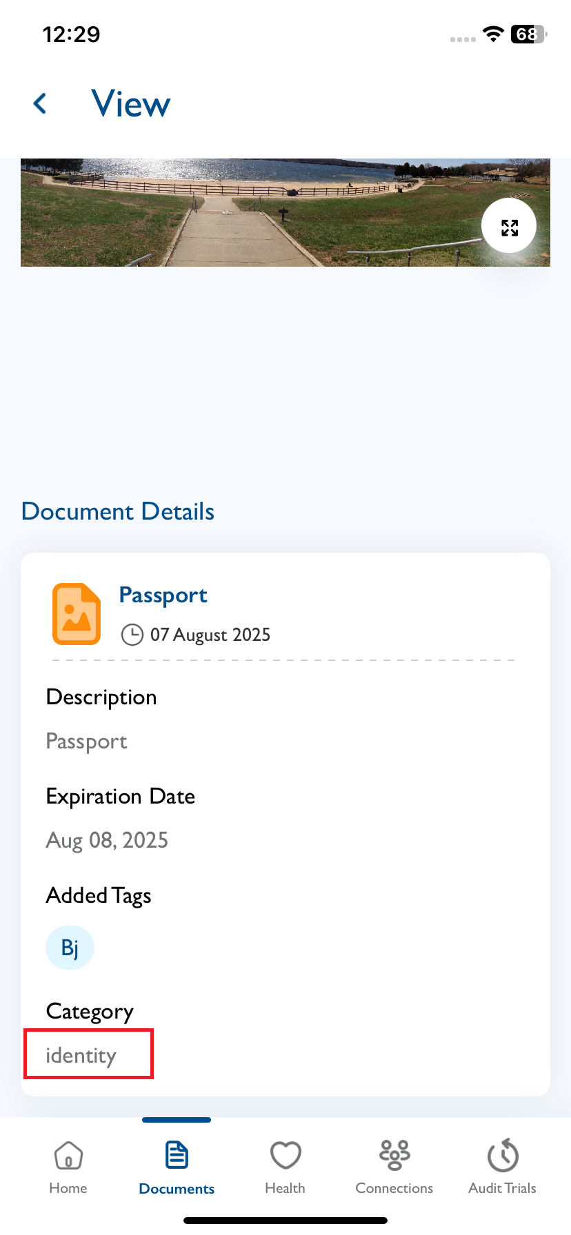Select the Documents tab icon
The height and width of the screenshot is (1235, 571).
[x=177, y=1156]
